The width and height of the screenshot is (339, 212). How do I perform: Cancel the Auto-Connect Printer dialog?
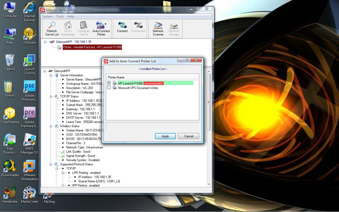(x=189, y=136)
